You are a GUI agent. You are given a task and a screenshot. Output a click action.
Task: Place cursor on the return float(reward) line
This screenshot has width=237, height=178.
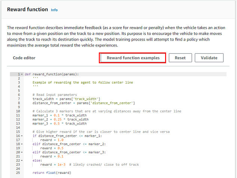pos(52,173)
